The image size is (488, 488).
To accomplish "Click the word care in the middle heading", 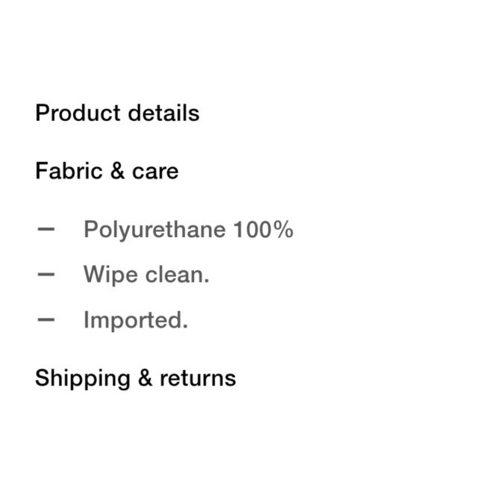I will coord(155,172).
